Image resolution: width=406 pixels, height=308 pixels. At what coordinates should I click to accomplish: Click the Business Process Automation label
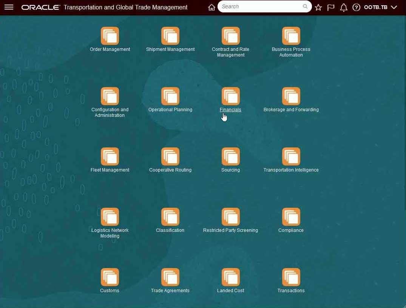pyautogui.click(x=291, y=52)
